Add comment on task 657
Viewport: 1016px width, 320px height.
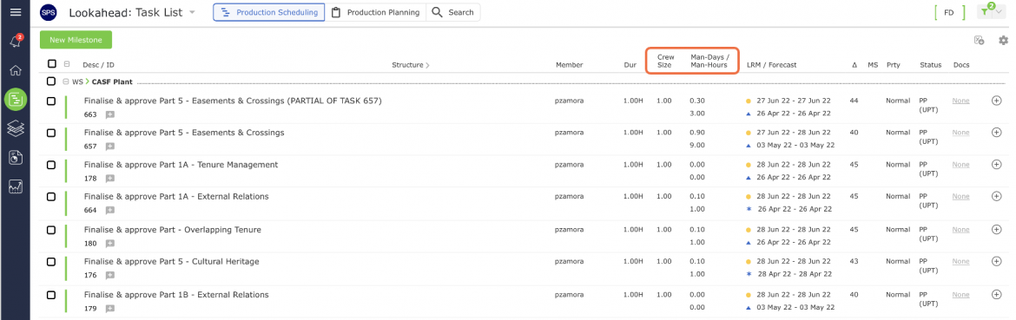tap(110, 146)
